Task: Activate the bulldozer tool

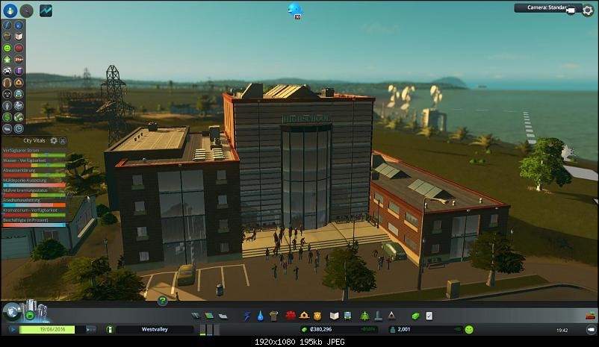Action: pyautogui.click(x=590, y=316)
